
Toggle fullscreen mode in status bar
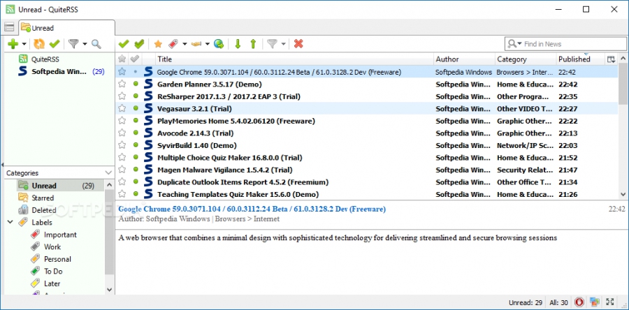click(x=610, y=302)
